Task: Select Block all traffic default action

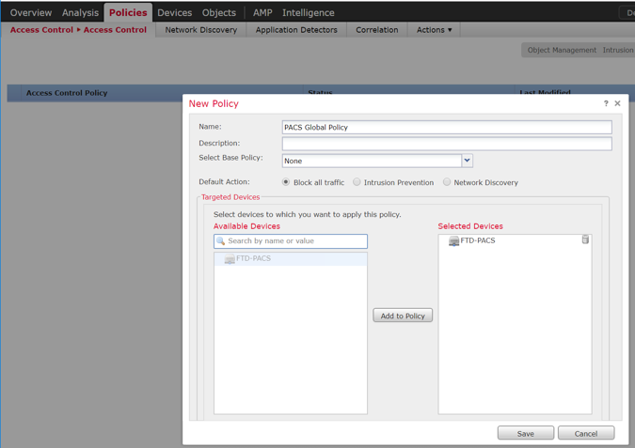Action: [x=286, y=182]
